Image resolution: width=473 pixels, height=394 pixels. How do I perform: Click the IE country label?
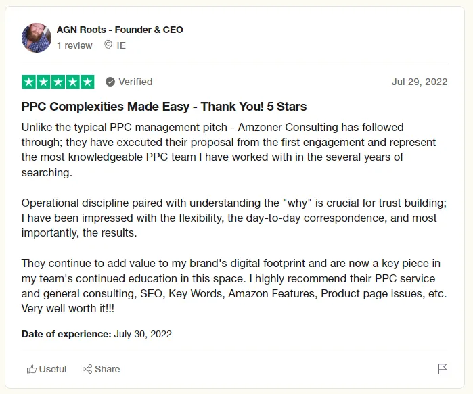coord(121,45)
